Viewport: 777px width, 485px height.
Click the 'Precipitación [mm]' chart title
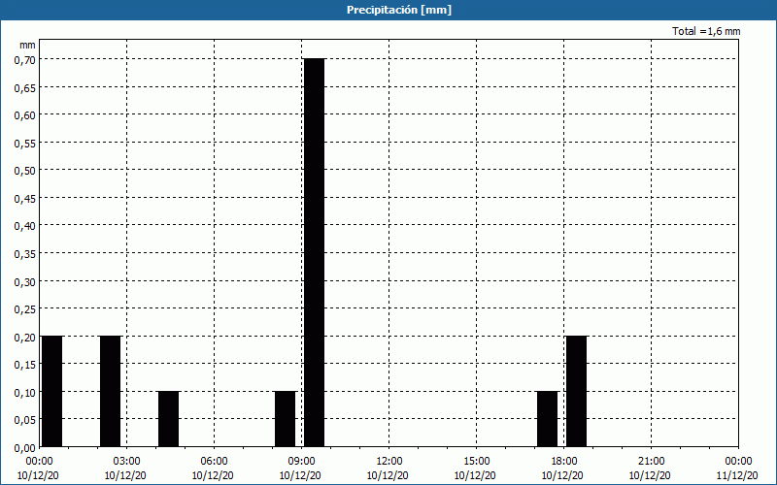click(x=399, y=10)
